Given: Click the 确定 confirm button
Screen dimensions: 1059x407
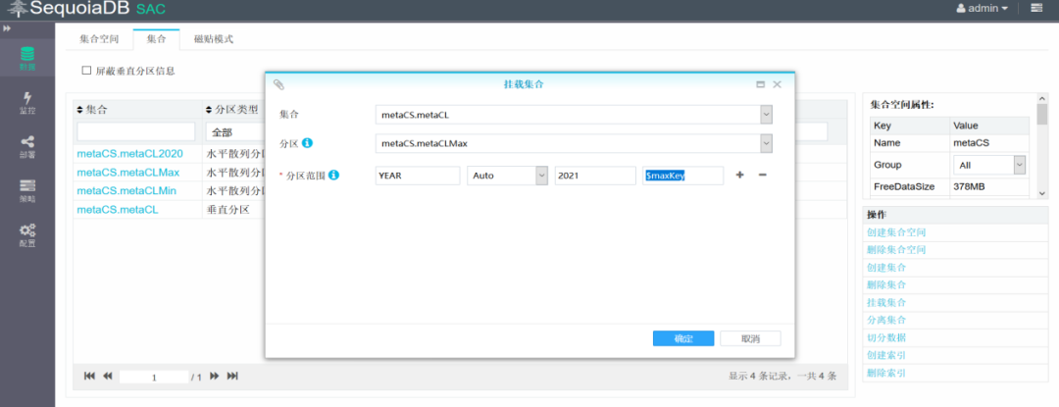Looking at the screenshot, I should pos(683,338).
